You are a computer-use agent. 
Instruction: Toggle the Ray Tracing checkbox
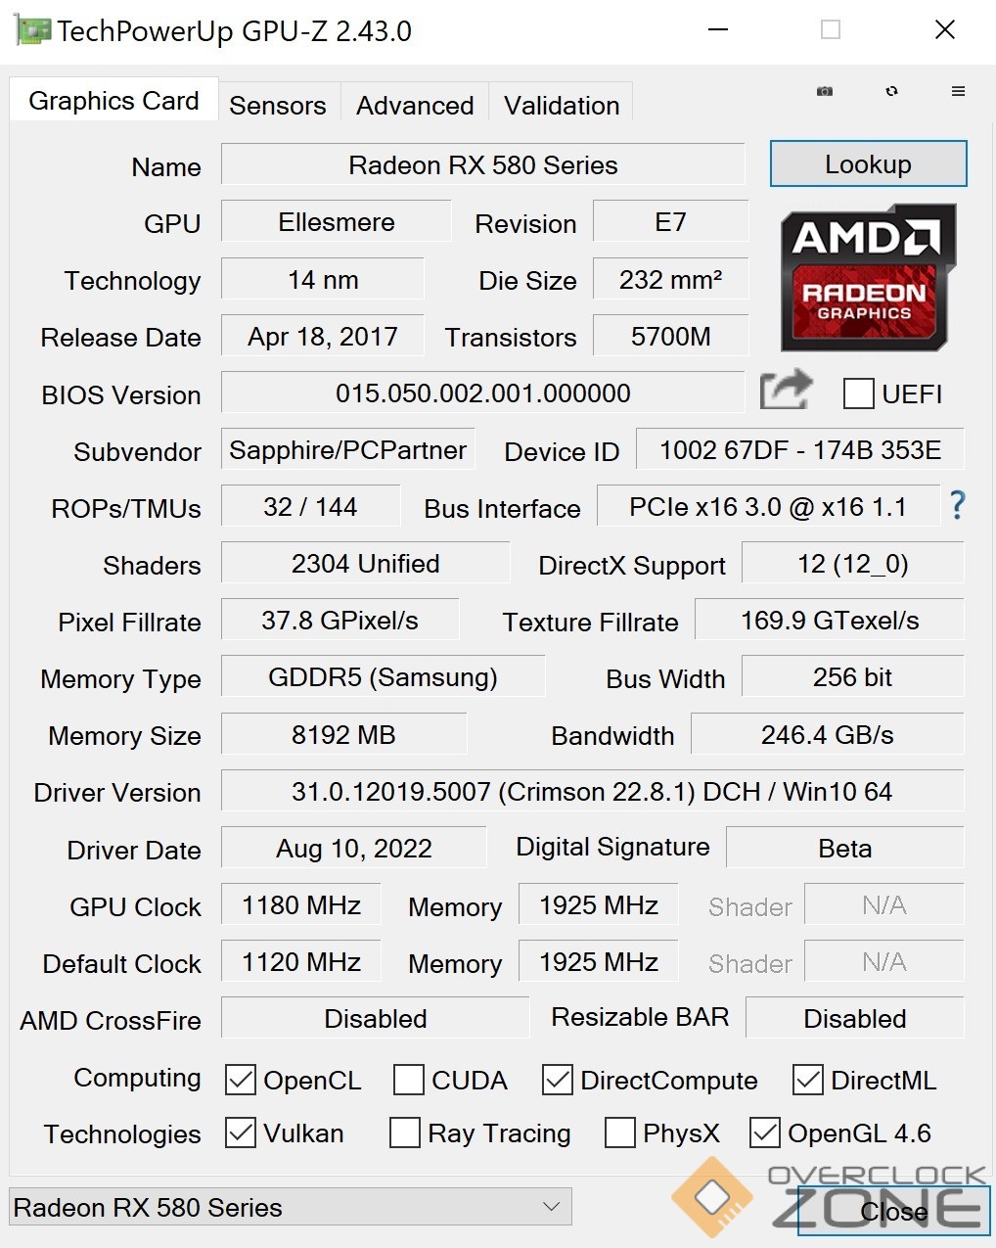click(x=404, y=1132)
